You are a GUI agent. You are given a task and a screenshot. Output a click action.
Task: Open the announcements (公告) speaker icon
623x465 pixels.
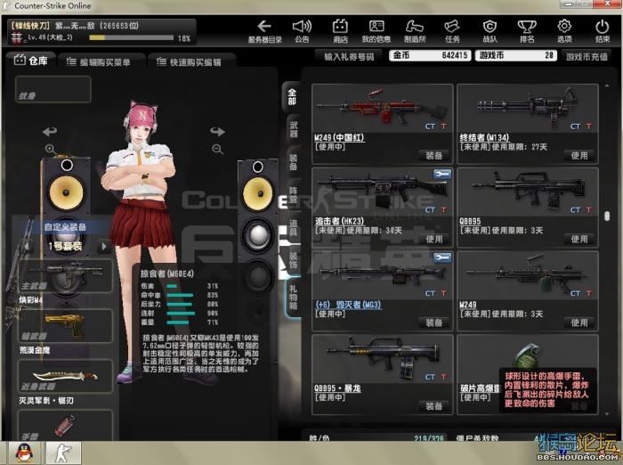302,31
